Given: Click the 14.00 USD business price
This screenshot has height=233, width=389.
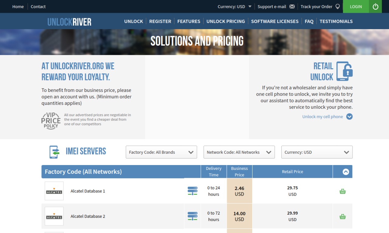Looking at the screenshot, I should 239,216.
